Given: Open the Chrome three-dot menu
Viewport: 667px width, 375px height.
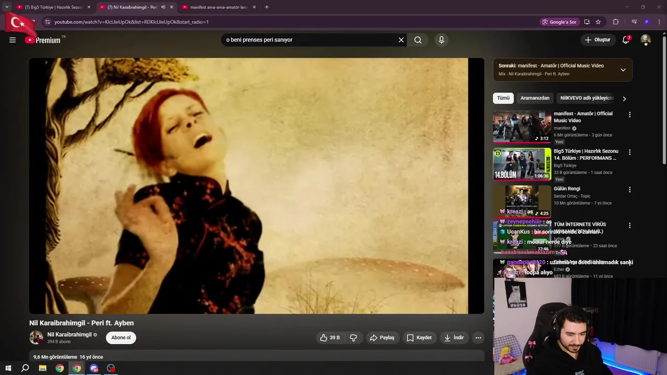Looking at the screenshot, I should [x=659, y=22].
